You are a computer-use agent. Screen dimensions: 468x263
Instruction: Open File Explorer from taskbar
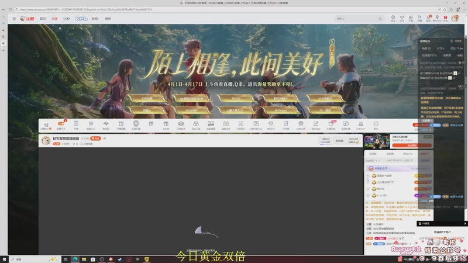pos(84,259)
